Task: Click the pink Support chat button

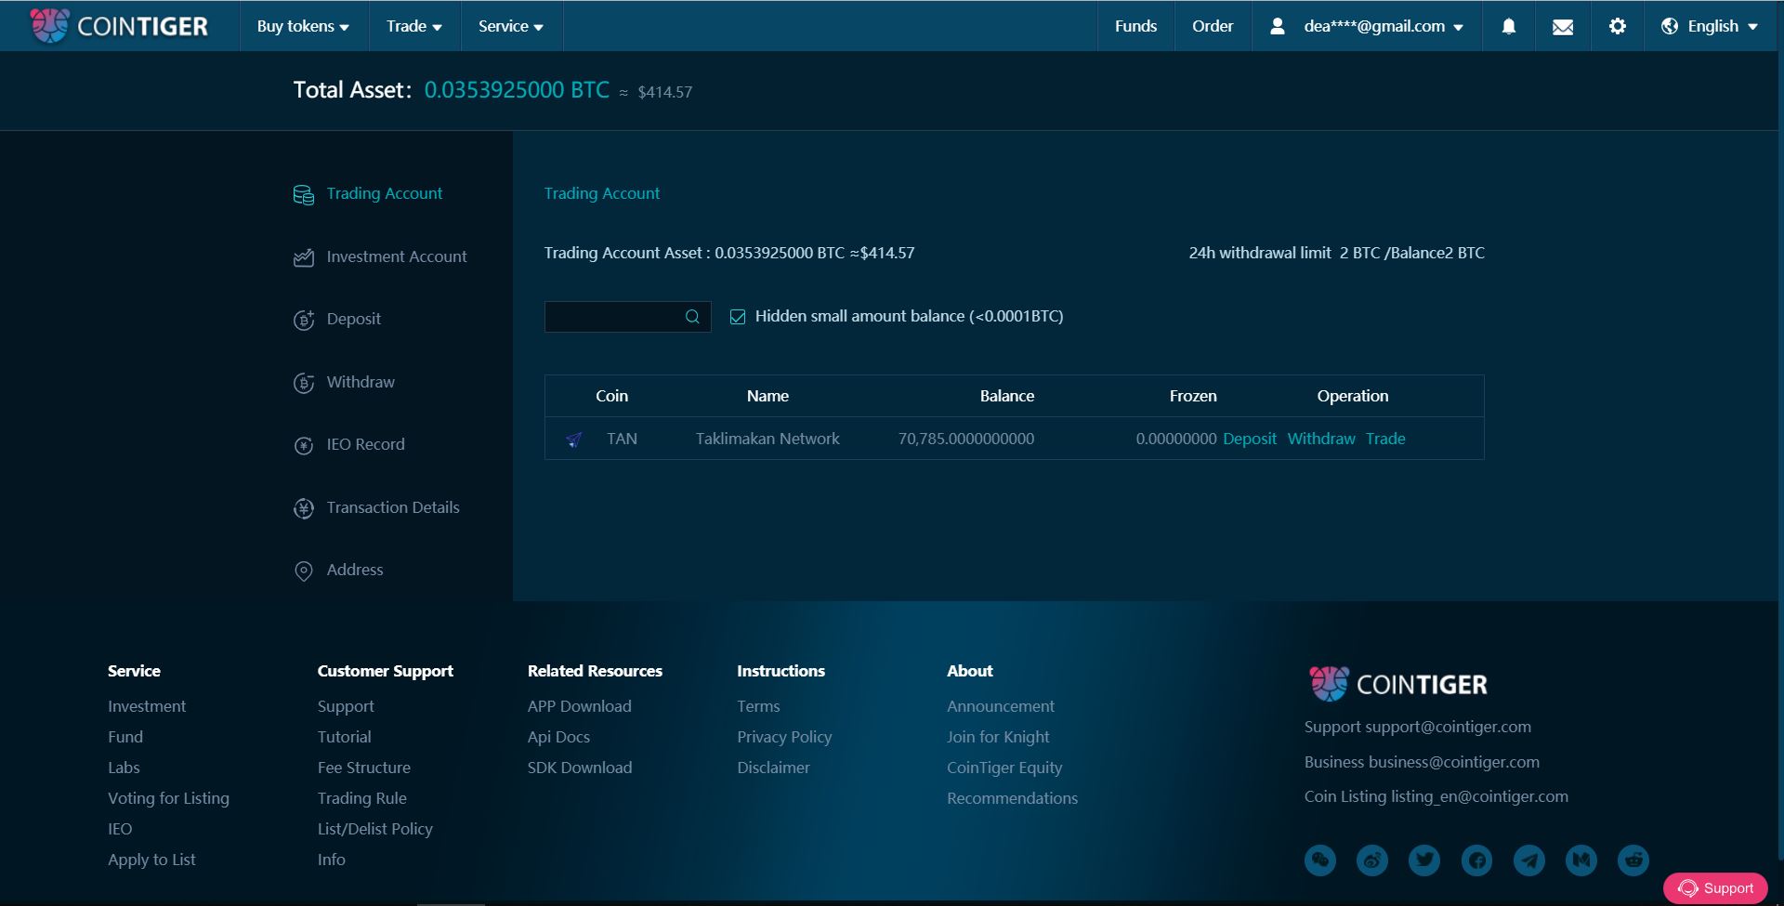Action: (1715, 888)
